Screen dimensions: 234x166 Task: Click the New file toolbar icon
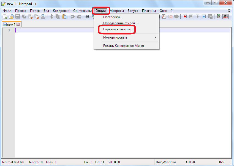click(5, 17)
